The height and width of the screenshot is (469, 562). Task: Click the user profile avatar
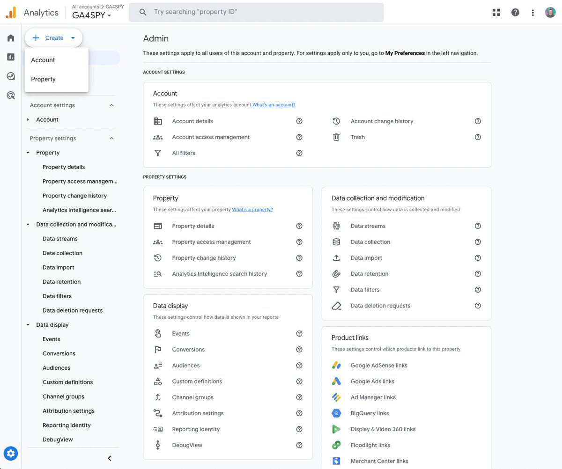pyautogui.click(x=551, y=13)
